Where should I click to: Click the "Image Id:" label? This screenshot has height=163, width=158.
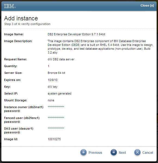tap(11, 139)
